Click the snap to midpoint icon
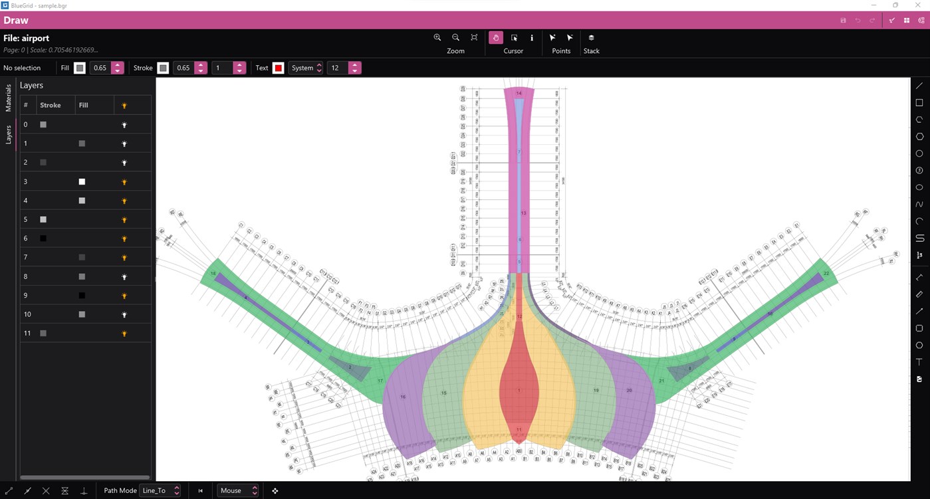 [x=27, y=490]
